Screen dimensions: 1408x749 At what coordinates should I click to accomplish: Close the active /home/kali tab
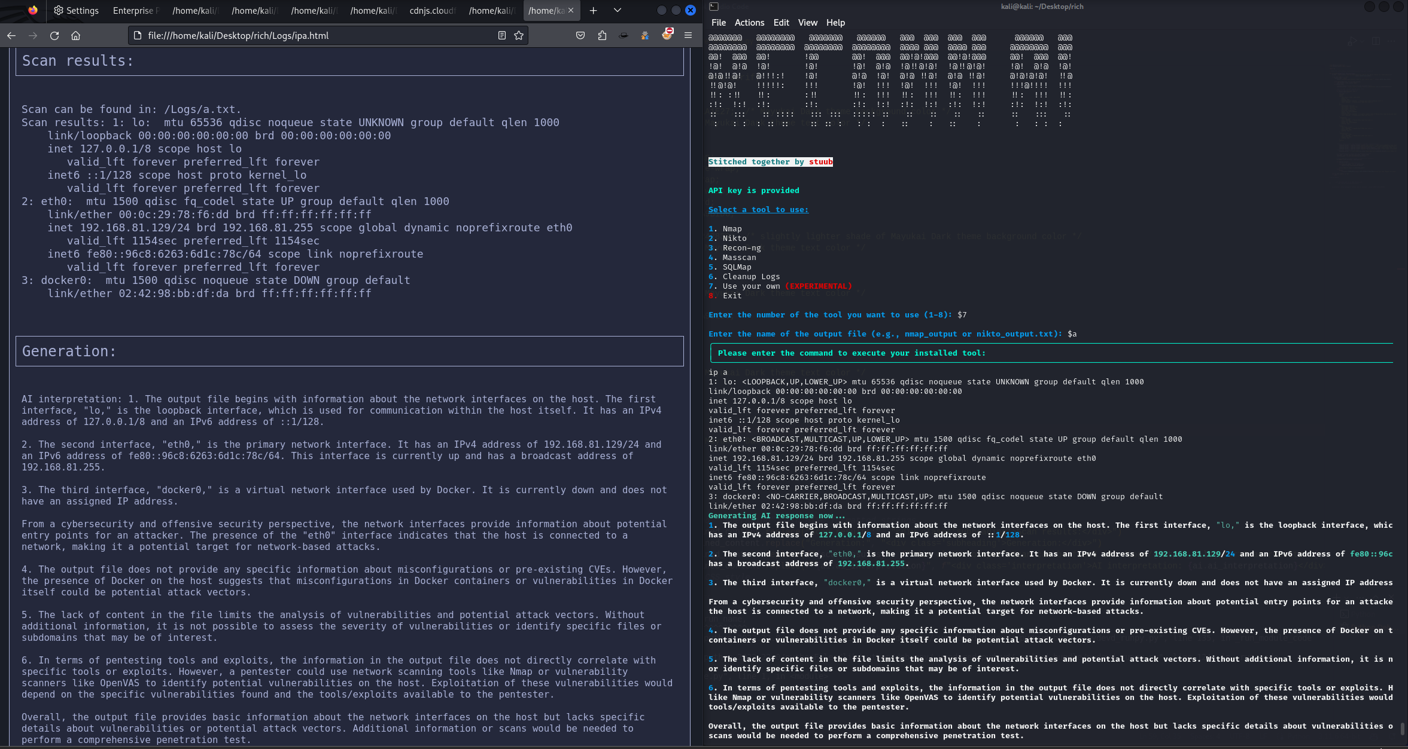[x=571, y=10]
